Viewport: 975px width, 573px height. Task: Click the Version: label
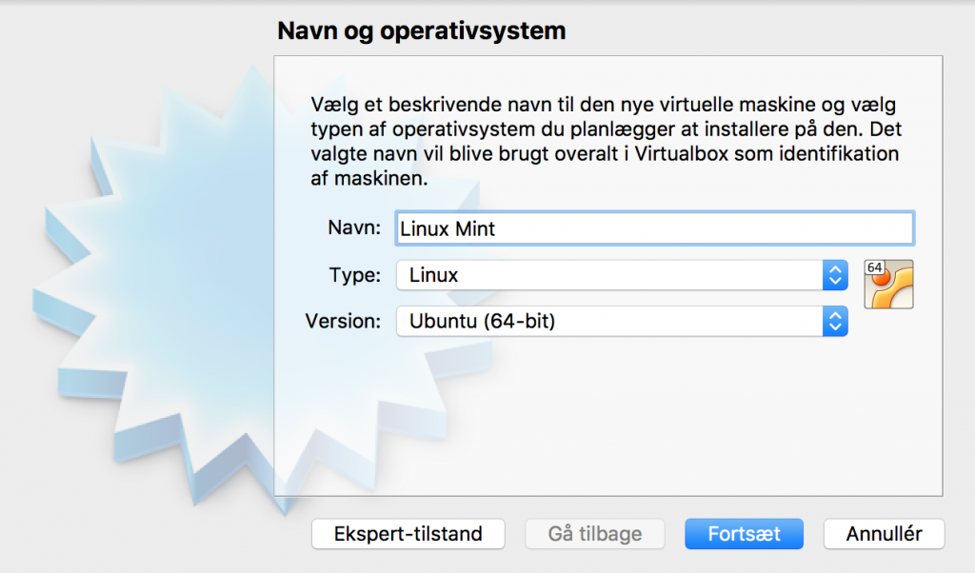343,322
